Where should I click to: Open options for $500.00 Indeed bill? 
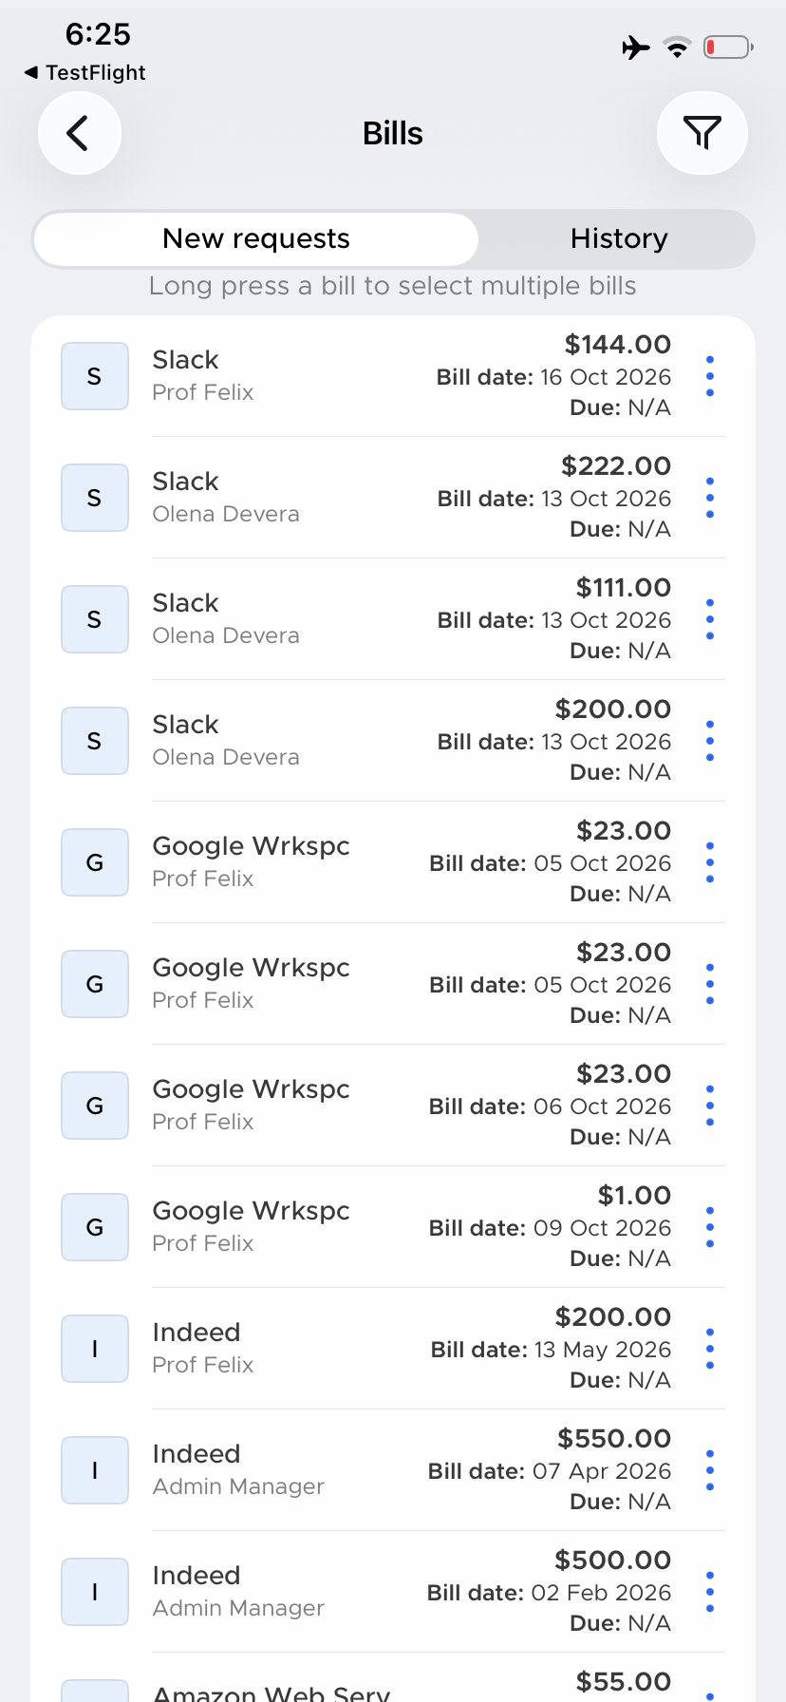[x=710, y=1592]
